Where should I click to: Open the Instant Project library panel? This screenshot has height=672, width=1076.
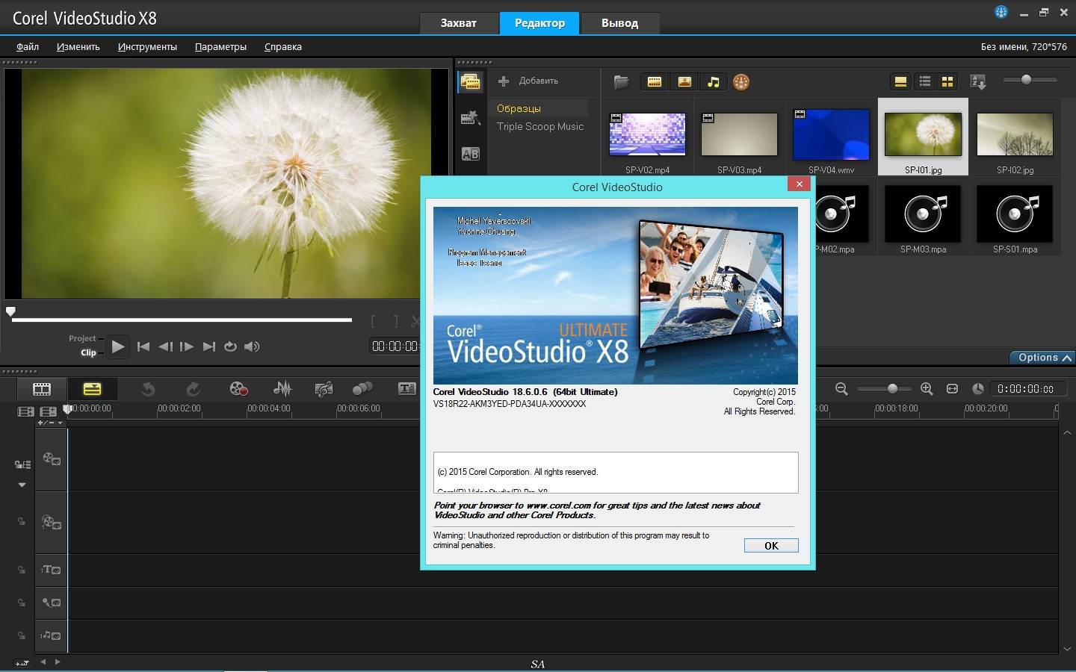coord(471,118)
